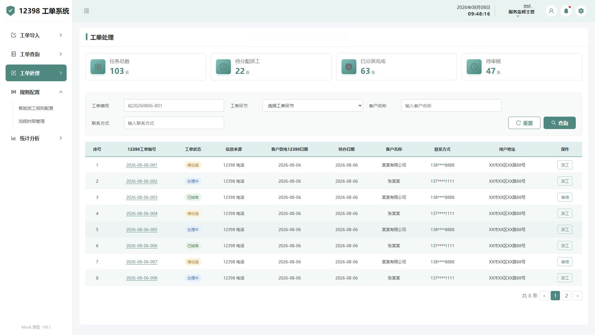Click the 规则配置 sidebar icon

[14, 92]
